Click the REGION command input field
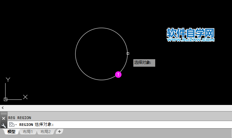The width and height of the screenshot is (232, 138). pos(120,125)
